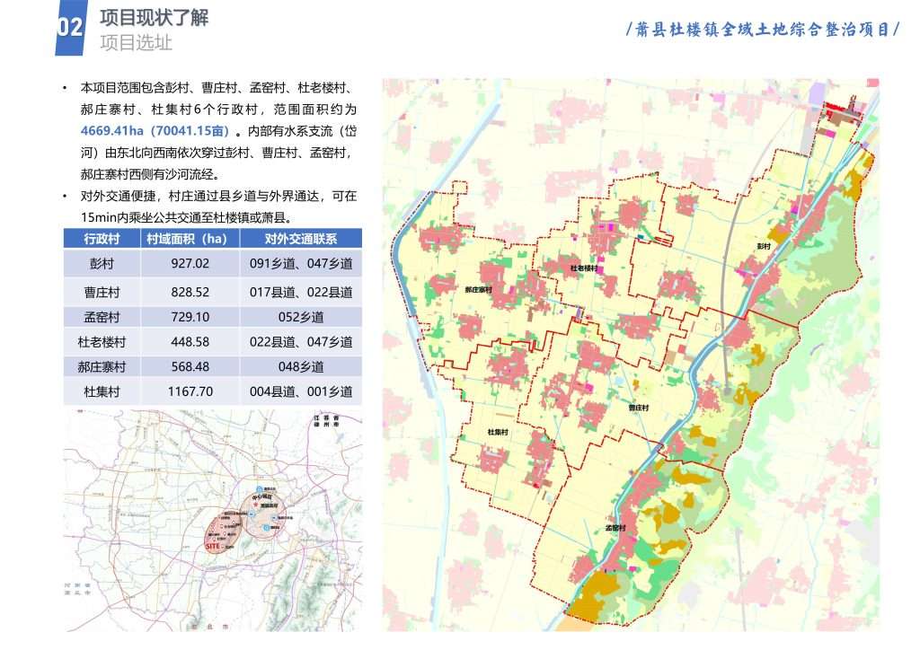Click the 行政村 table column header
Image resolution: width=920 pixels, height=650 pixels.
[102, 239]
